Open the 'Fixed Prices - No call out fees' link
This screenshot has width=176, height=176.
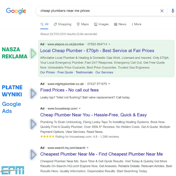tap(69, 90)
